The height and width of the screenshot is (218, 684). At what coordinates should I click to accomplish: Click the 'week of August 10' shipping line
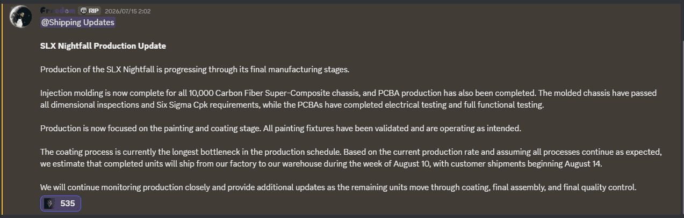(x=321, y=164)
